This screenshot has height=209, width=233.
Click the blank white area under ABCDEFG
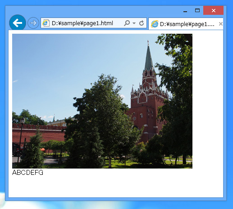[116, 187]
